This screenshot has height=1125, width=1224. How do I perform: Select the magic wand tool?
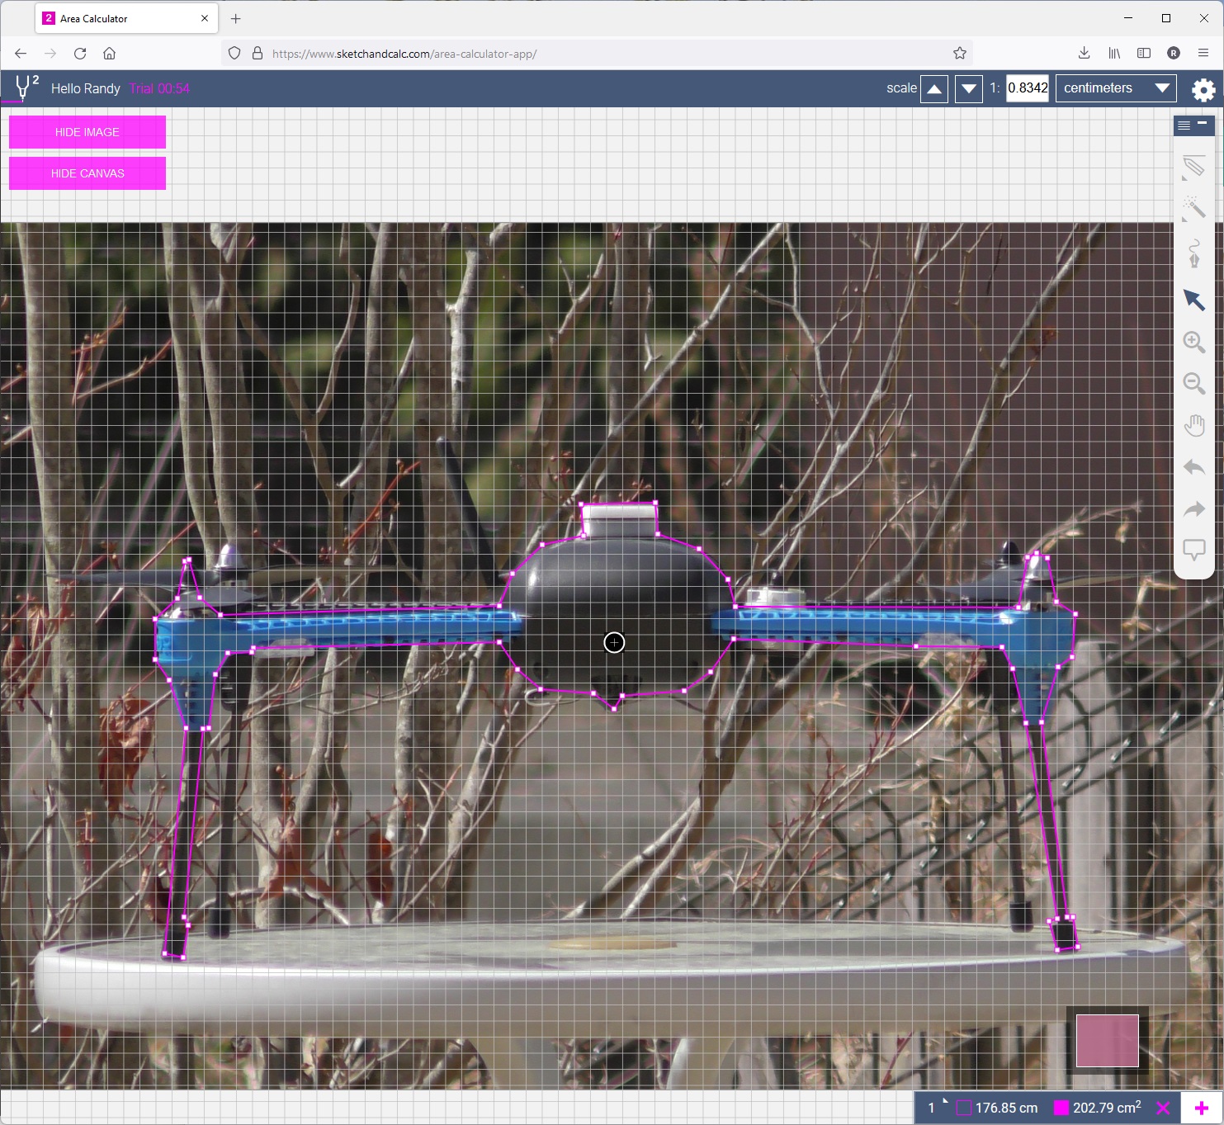(x=1193, y=207)
